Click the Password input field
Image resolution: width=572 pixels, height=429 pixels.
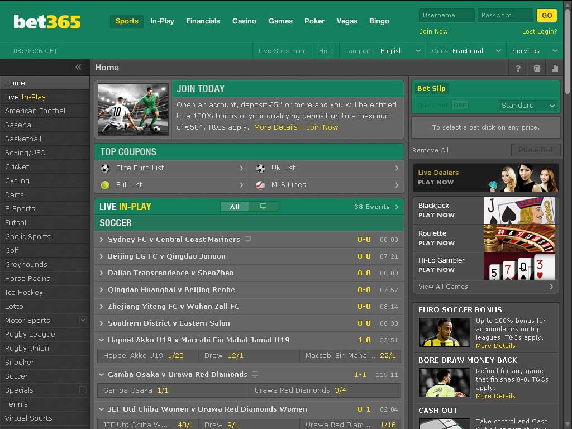click(505, 15)
